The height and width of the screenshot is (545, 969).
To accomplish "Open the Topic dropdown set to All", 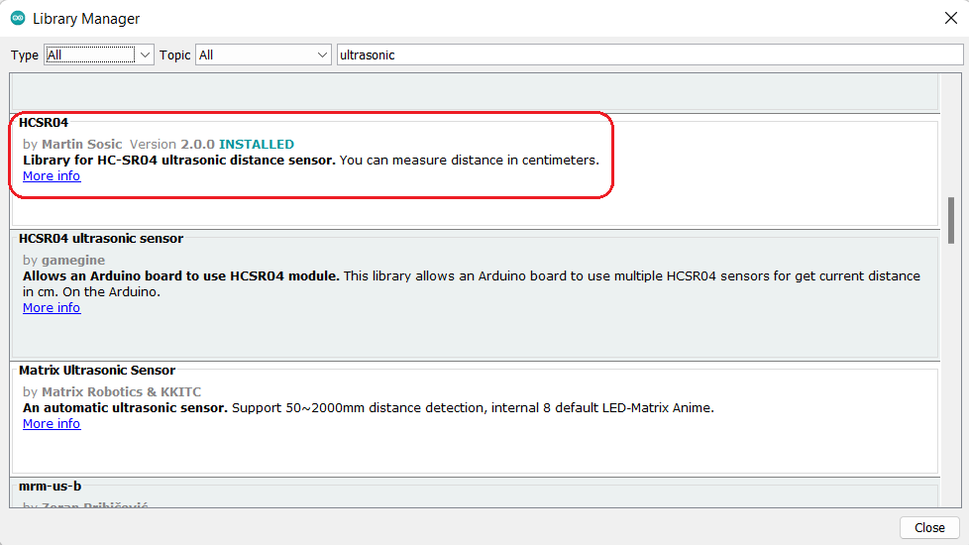I will pos(264,54).
